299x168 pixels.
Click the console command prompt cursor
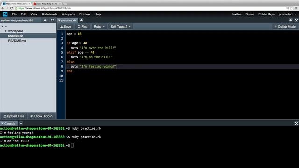click(x=72, y=145)
